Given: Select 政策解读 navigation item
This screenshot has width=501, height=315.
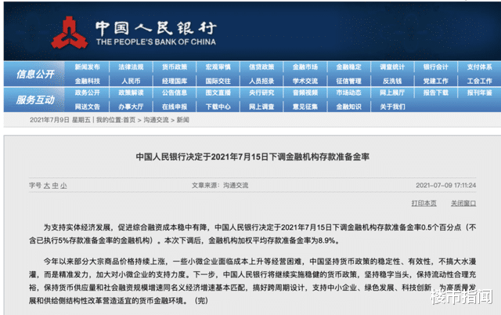Looking at the screenshot, I should pos(131,92).
